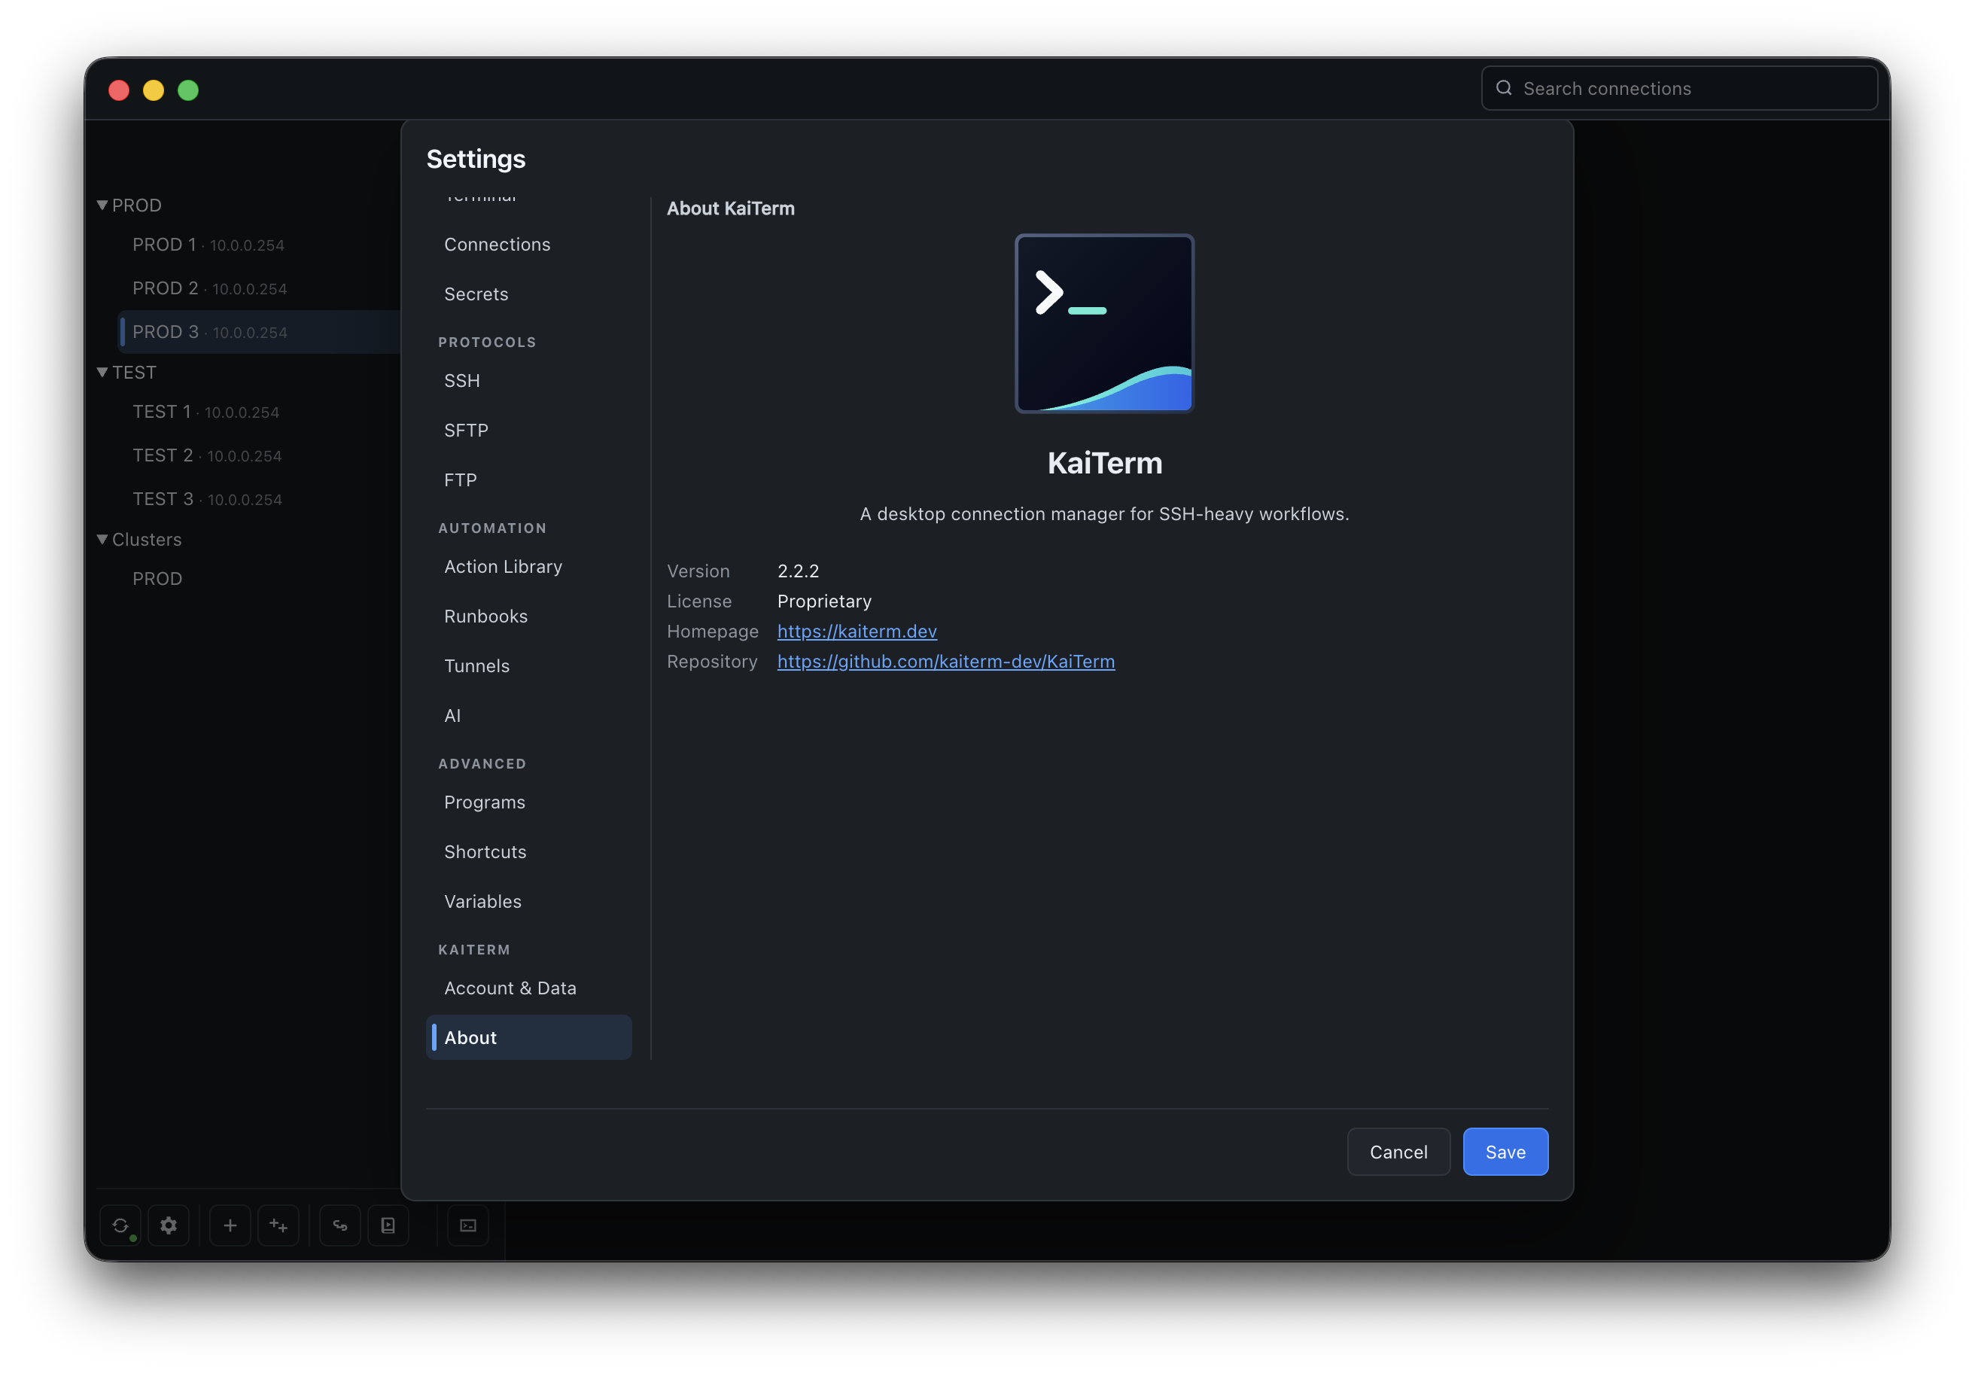Image resolution: width=1975 pixels, height=1373 pixels.
Task: Collapse the TEST group triangle
Action: tap(102, 373)
